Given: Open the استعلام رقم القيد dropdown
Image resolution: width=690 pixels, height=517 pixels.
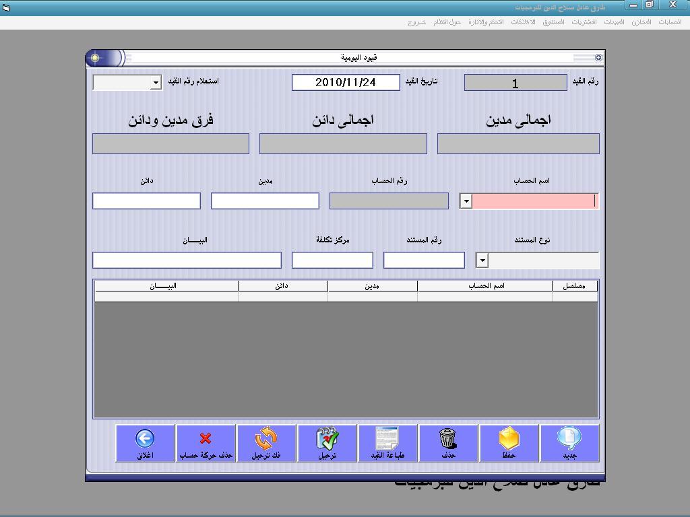Looking at the screenshot, I should 156,82.
